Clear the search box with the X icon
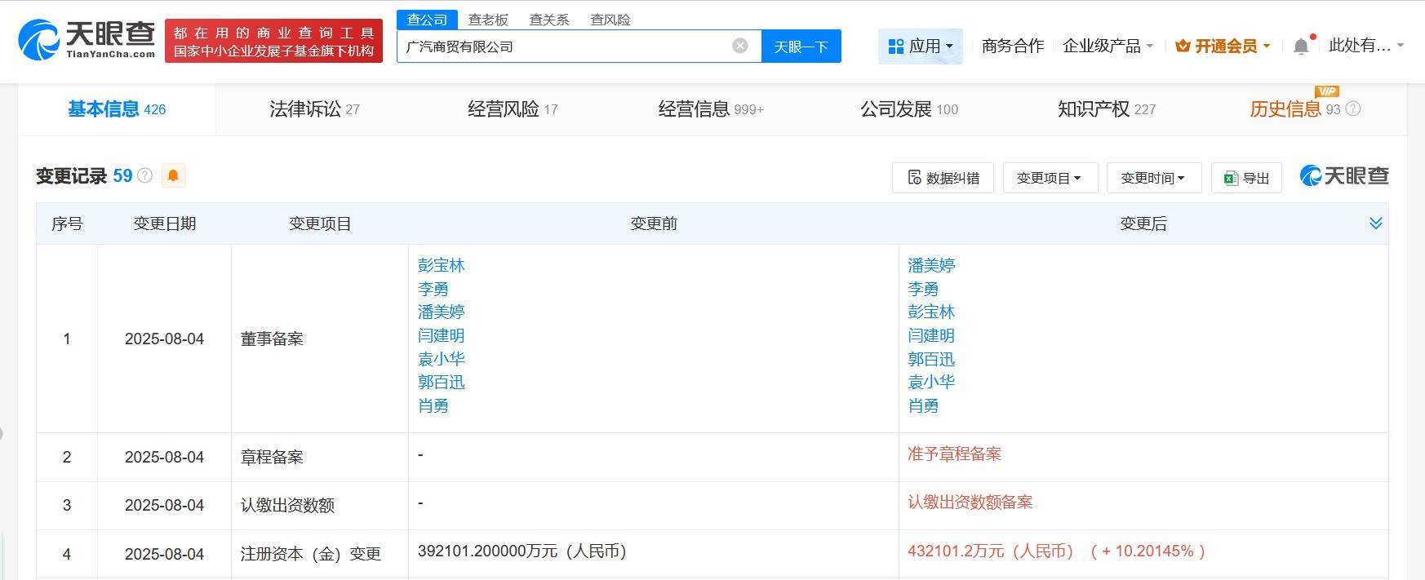This screenshot has height=580, width=1425. point(740,46)
